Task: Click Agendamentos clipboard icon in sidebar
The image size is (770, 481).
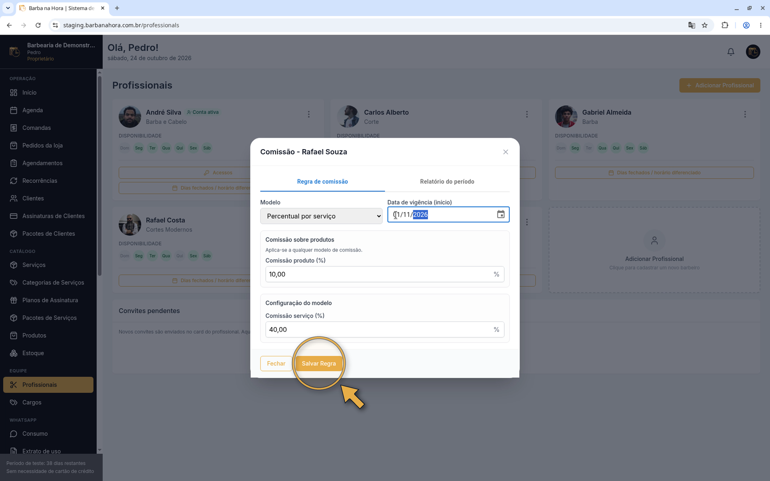Action: (13, 163)
